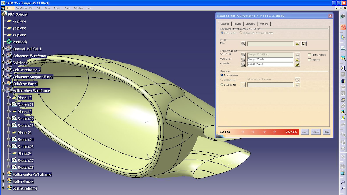Open the folder browser for VDAFS File
This screenshot has width=347, height=195.
coord(297,59)
